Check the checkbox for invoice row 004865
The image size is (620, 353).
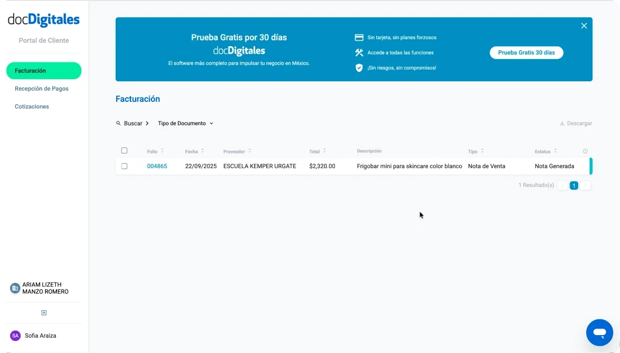[124, 166]
